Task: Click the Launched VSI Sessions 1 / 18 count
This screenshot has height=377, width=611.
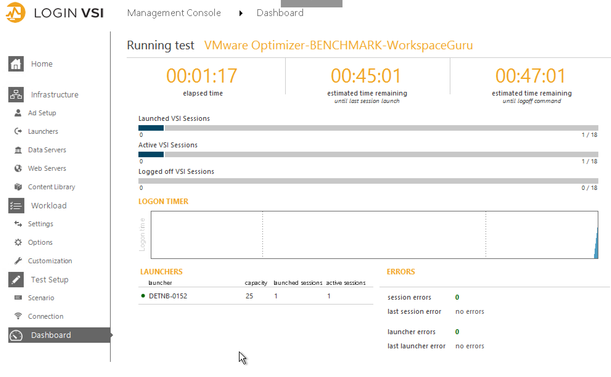Action: click(589, 135)
